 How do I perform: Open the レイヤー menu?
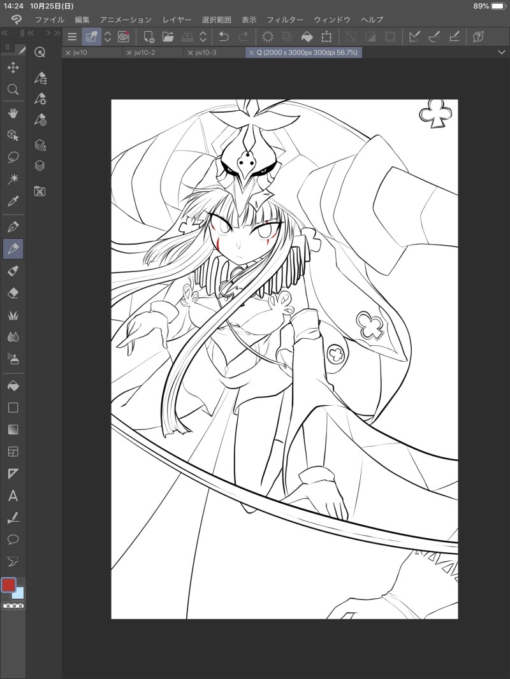[177, 20]
